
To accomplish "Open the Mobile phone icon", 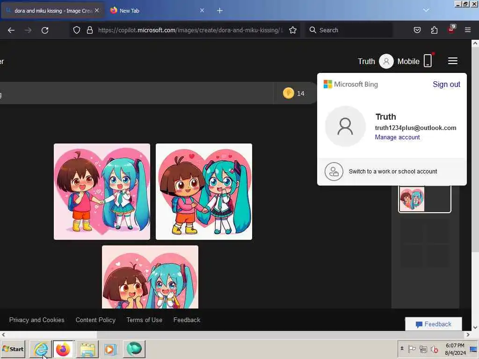I will pos(428,60).
